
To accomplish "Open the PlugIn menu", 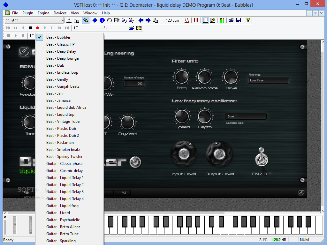I will (28, 13).
